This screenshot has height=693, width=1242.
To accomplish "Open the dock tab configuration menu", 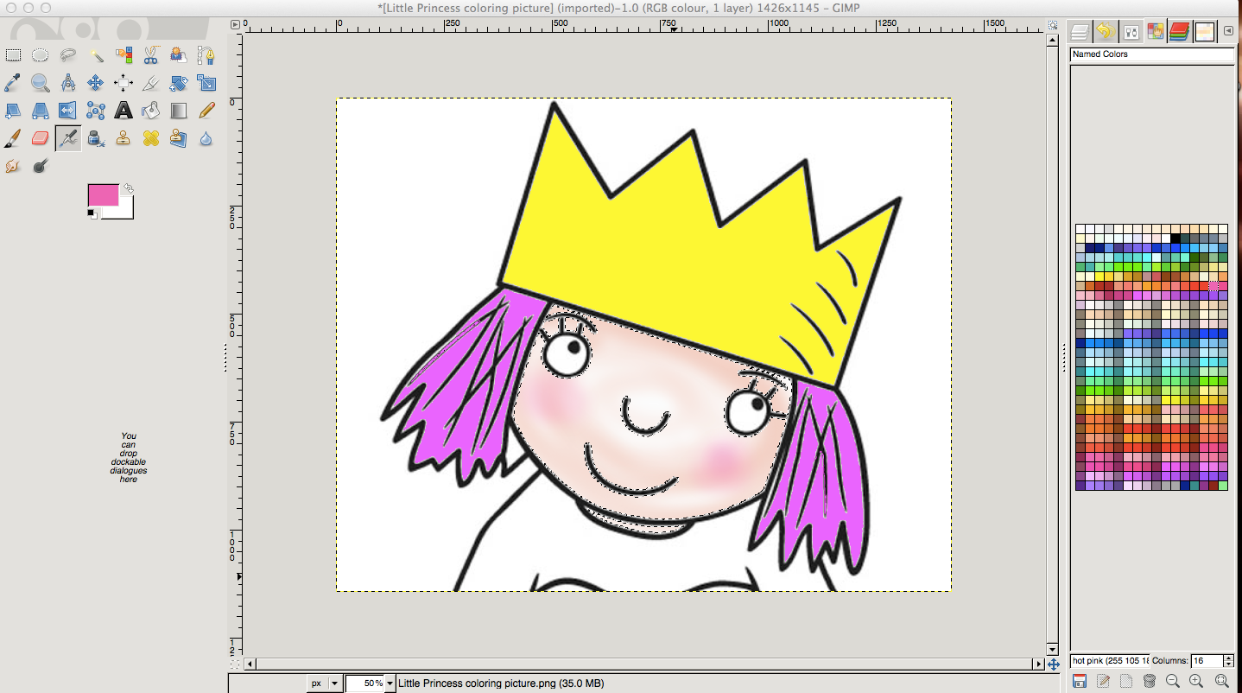I will point(1229,31).
